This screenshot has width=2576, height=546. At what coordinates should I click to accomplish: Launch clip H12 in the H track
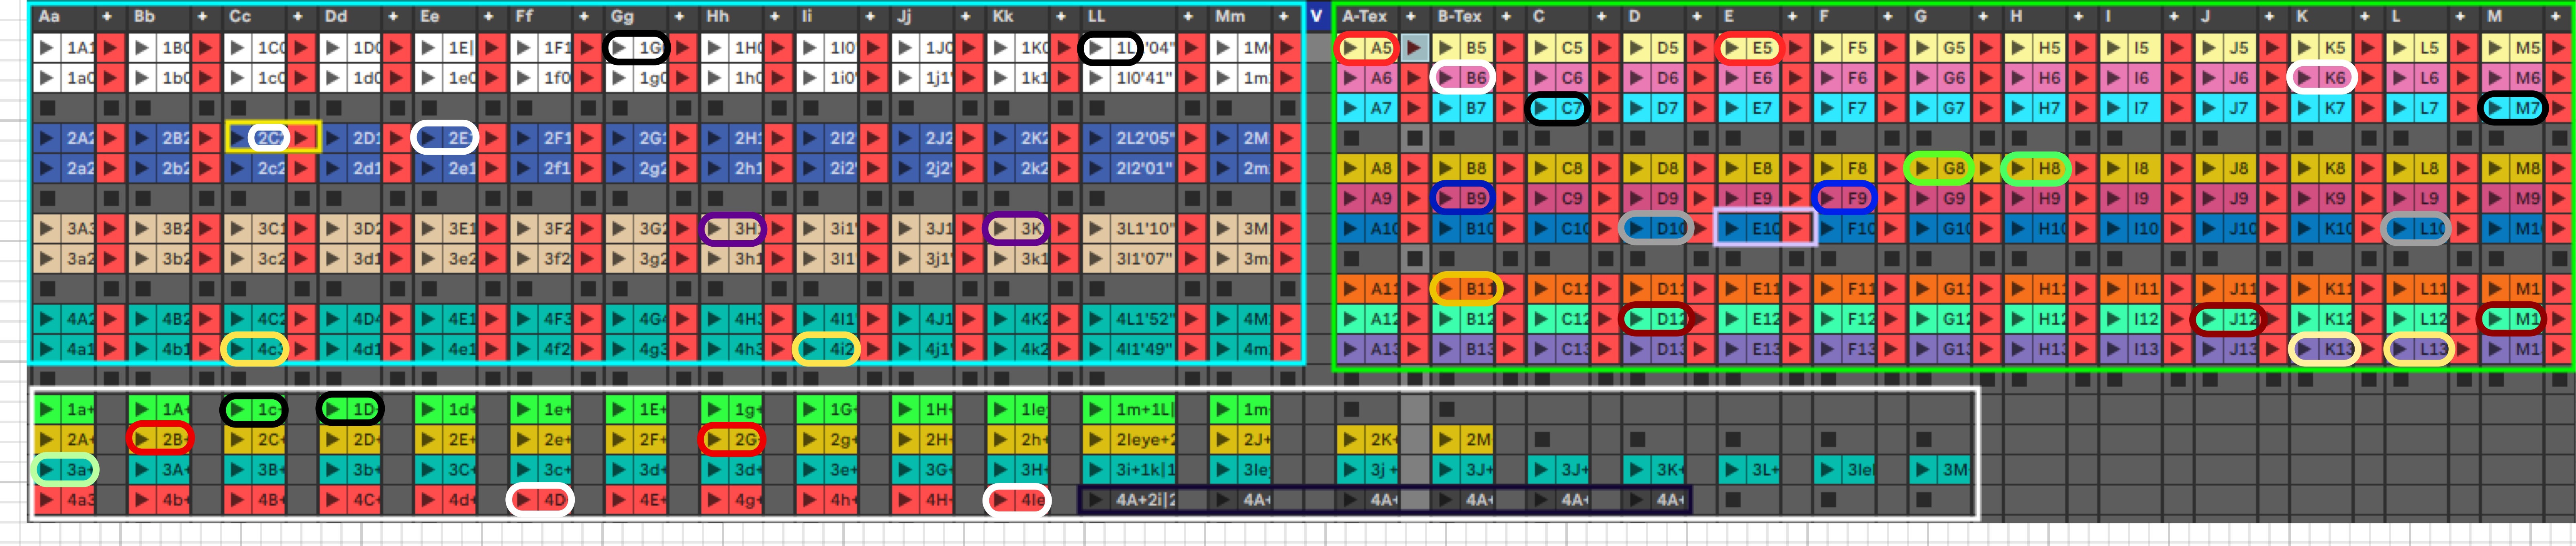[2019, 319]
